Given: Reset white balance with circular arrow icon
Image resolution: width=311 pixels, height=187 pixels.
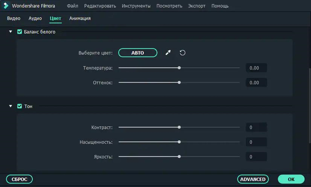Looking at the screenshot, I should (182, 53).
